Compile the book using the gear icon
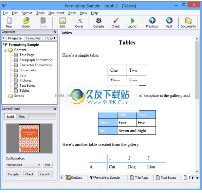This screenshot has width=202, height=193. (x=98, y=22)
